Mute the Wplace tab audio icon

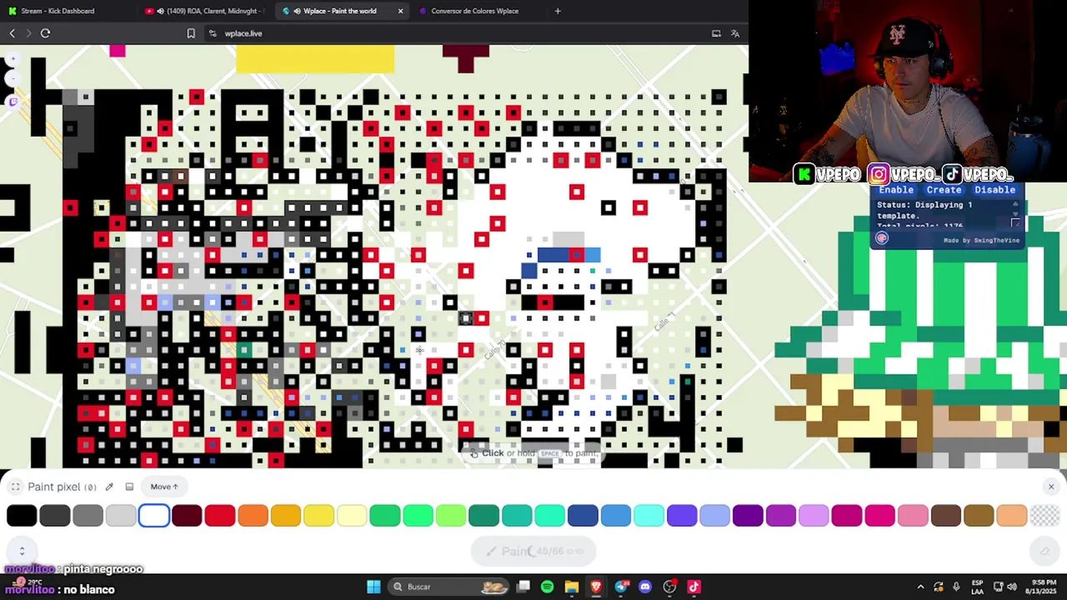click(297, 11)
